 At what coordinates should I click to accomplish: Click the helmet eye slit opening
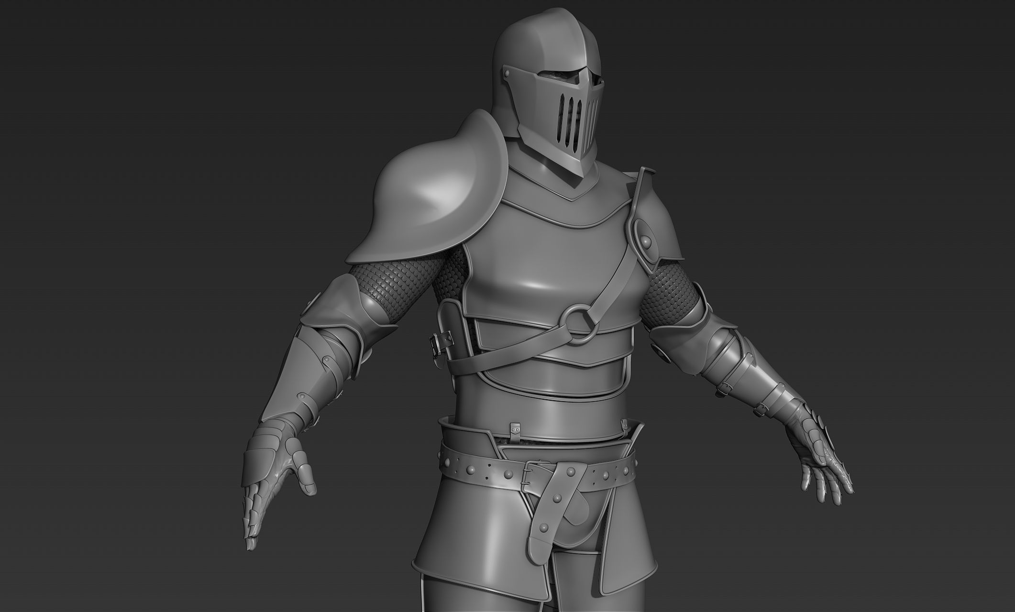coord(560,76)
